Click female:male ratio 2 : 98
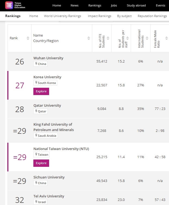 (x=160, y=131)
